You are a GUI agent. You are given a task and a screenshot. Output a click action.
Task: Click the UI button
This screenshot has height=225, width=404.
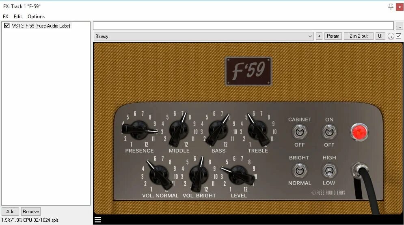click(380, 36)
